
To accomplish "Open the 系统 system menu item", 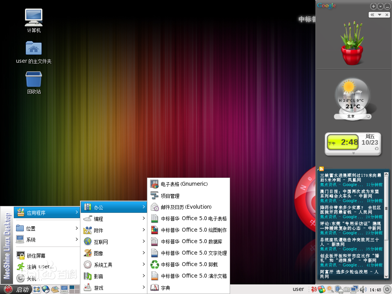I will point(47,240).
